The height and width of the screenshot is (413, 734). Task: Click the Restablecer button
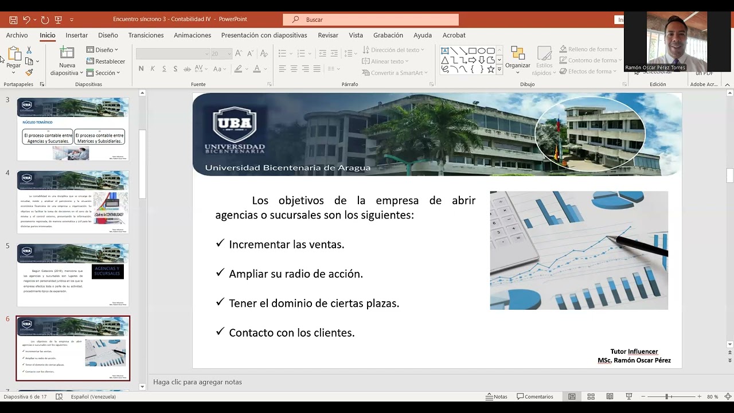(106, 61)
